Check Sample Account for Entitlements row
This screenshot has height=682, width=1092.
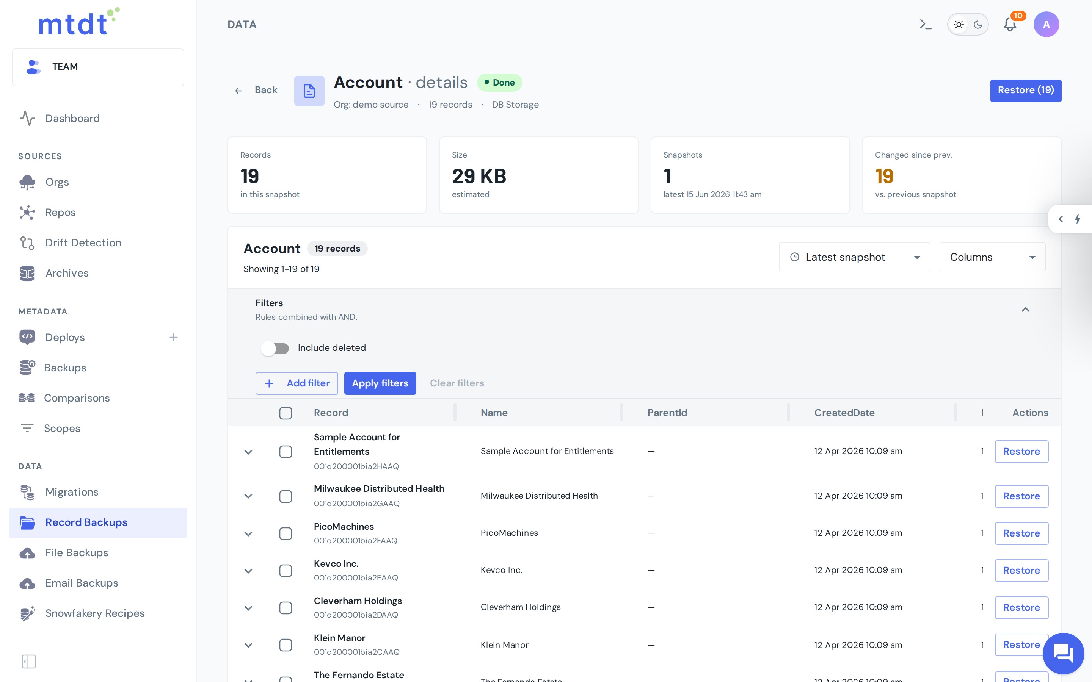(x=286, y=452)
